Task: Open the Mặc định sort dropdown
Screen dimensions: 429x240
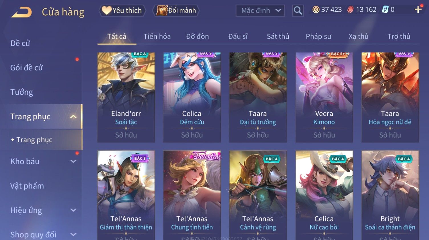Action: [260, 11]
